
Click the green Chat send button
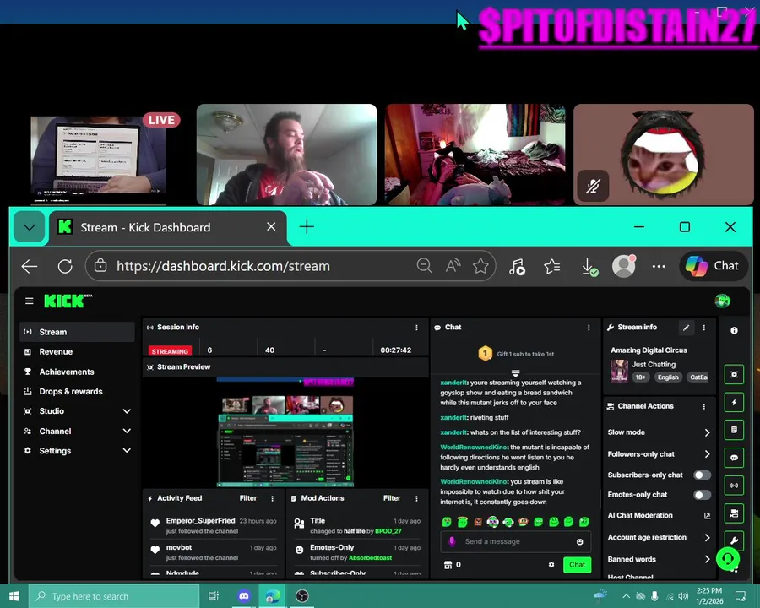[x=577, y=565]
